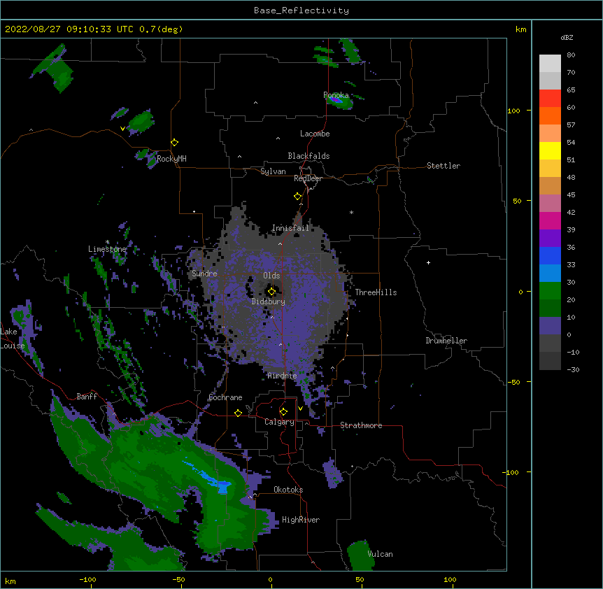
Task: Click the yellow diamond marker at Olds
Action: (271, 292)
